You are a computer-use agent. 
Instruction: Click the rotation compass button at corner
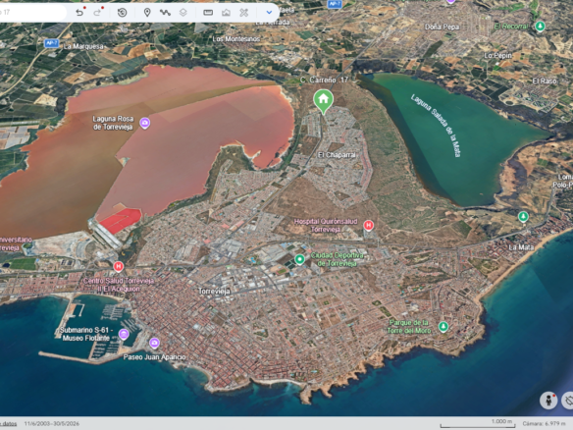[567, 401]
